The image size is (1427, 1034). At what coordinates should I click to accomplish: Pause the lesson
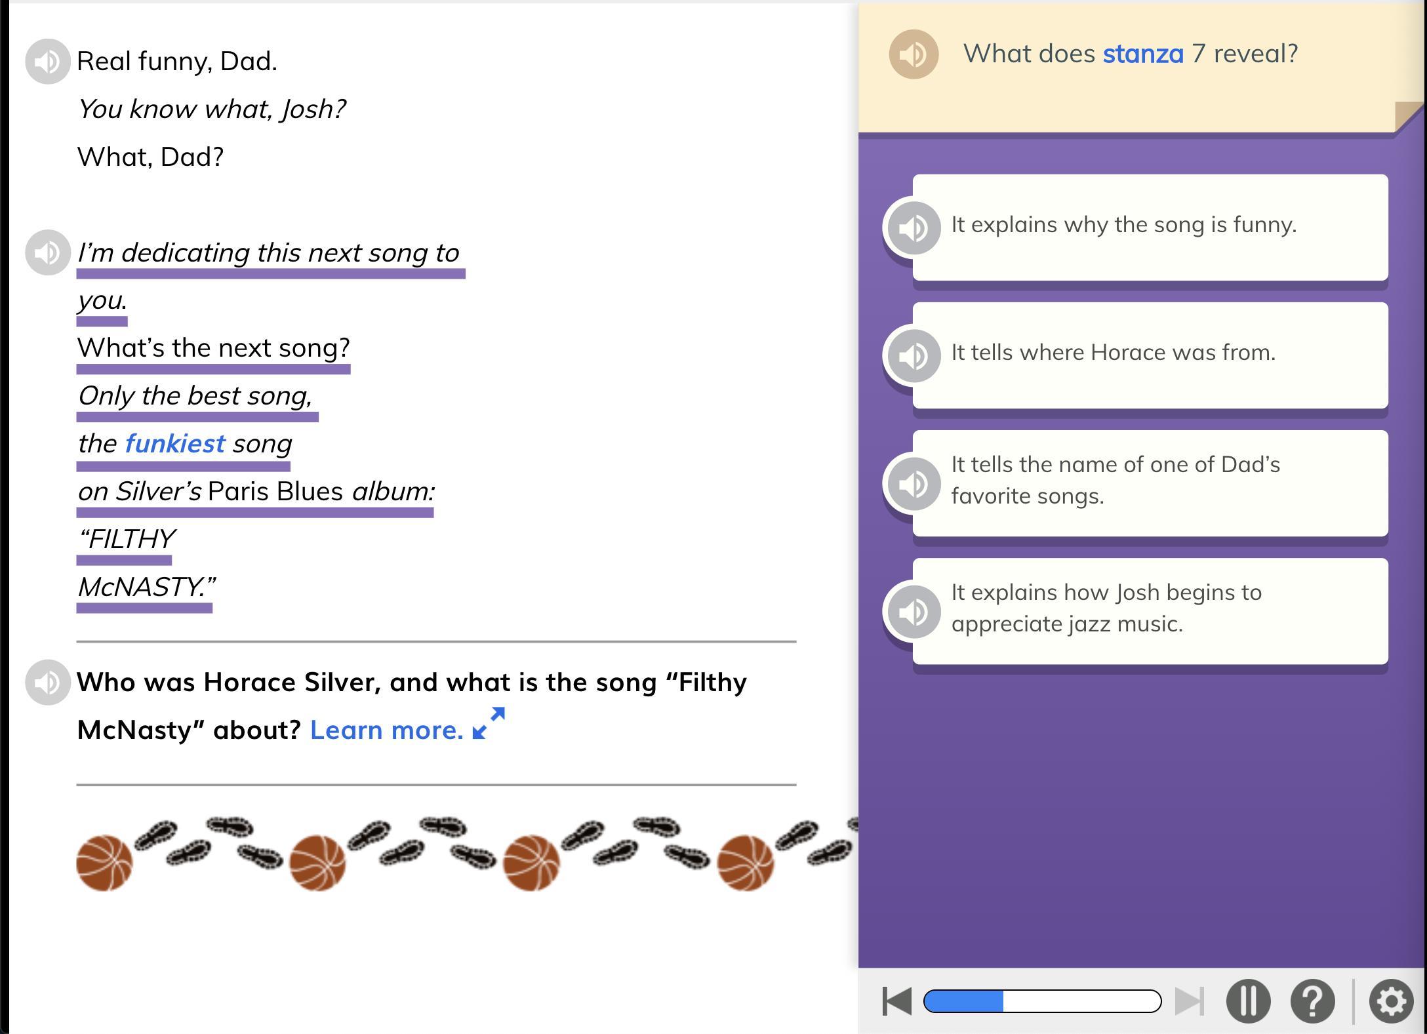click(x=1248, y=1001)
